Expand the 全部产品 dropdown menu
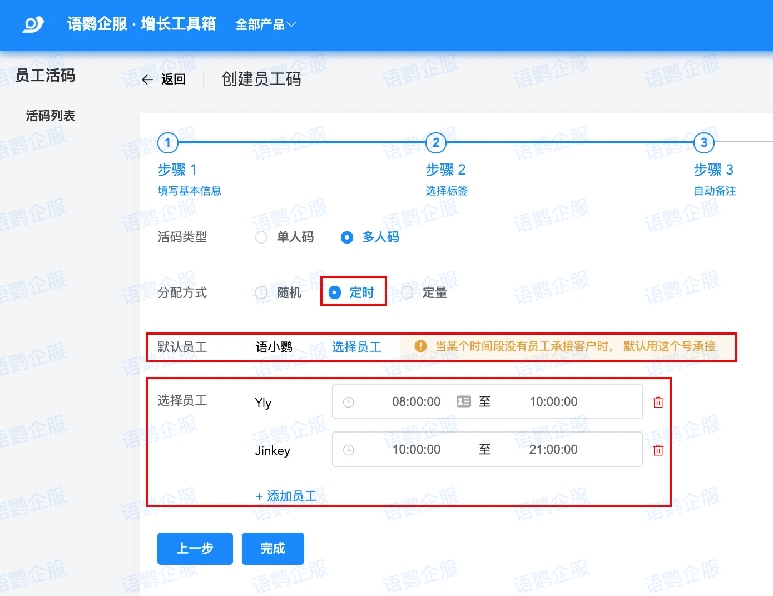 coord(265,24)
